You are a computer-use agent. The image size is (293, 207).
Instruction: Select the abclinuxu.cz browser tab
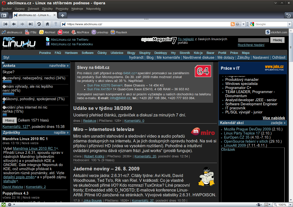click(35, 15)
